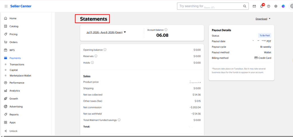Click the Net tax collected amount $ 54.56
The image size is (293, 137).
tap(197, 95)
